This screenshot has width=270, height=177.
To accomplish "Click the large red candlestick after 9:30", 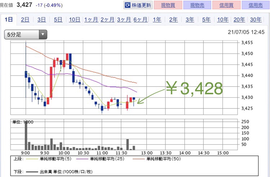I will pos(51,82).
